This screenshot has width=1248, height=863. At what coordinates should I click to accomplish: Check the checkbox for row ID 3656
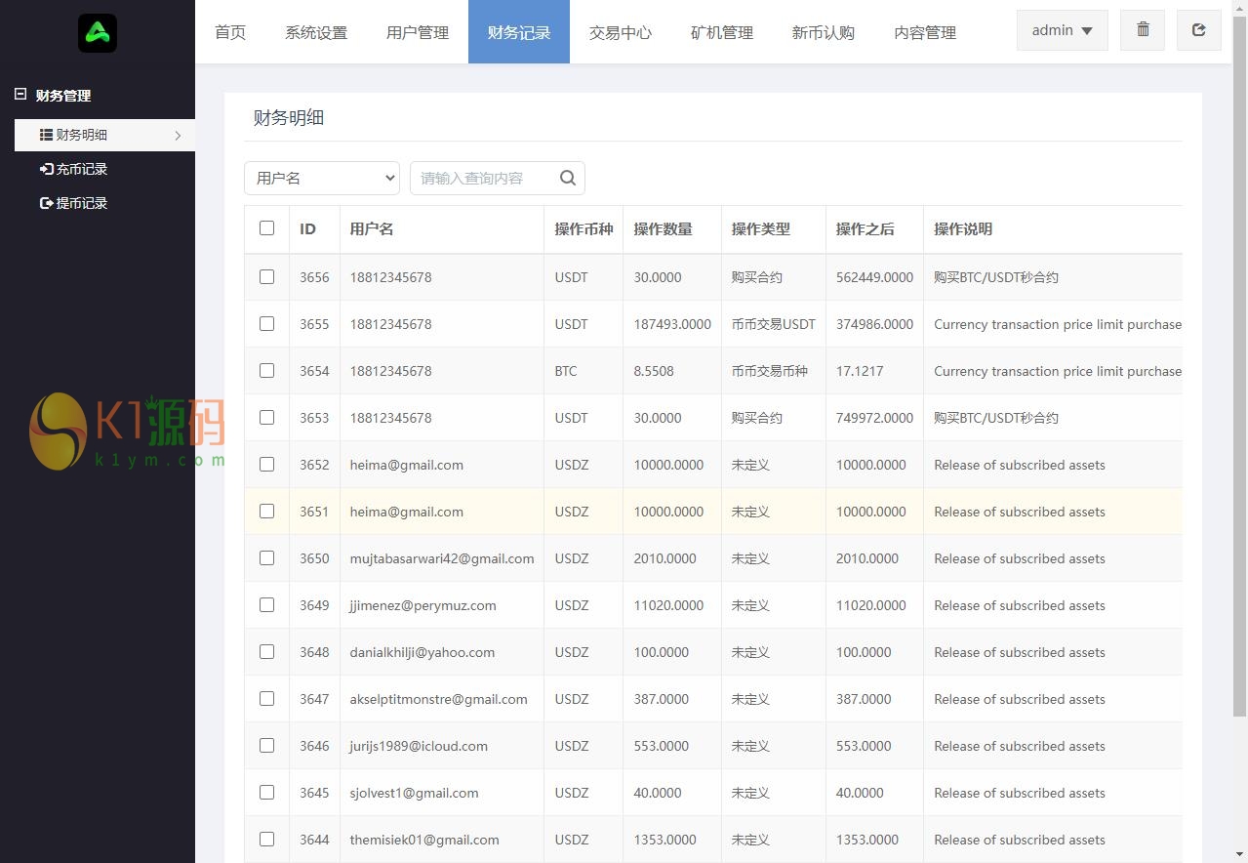[266, 277]
